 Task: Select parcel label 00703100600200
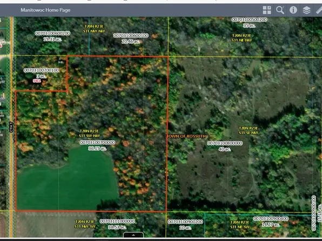click(x=52, y=34)
